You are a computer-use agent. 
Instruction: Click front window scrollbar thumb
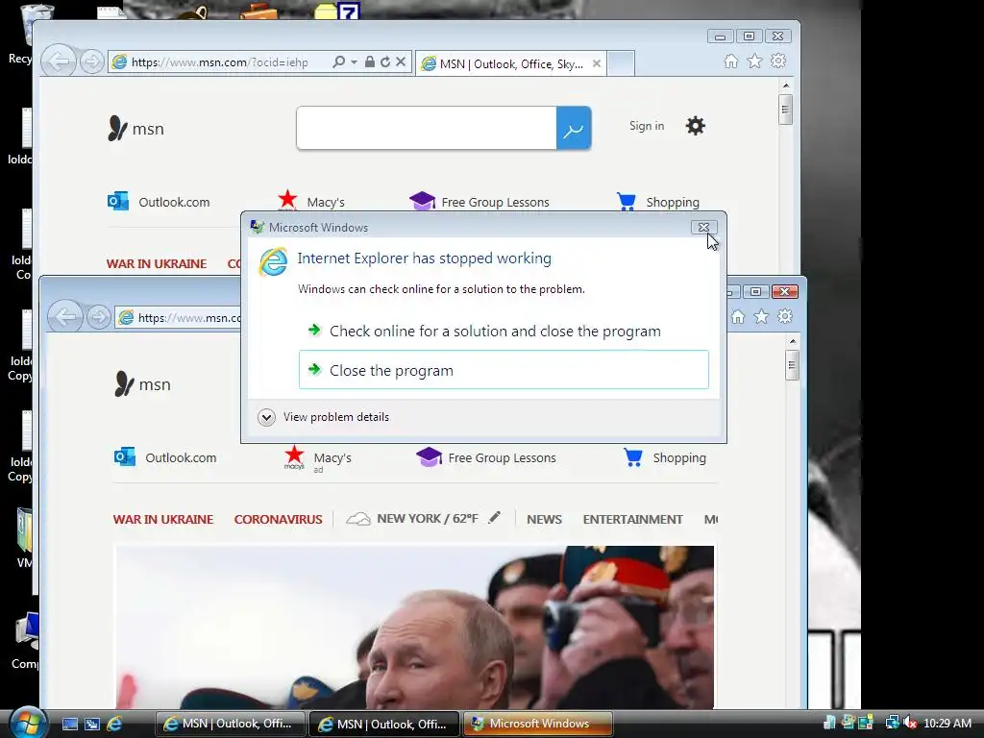point(793,365)
